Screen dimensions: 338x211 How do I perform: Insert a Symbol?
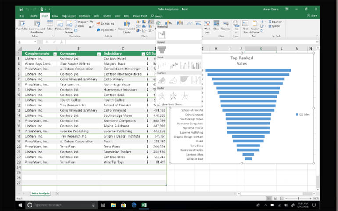pos(274,26)
